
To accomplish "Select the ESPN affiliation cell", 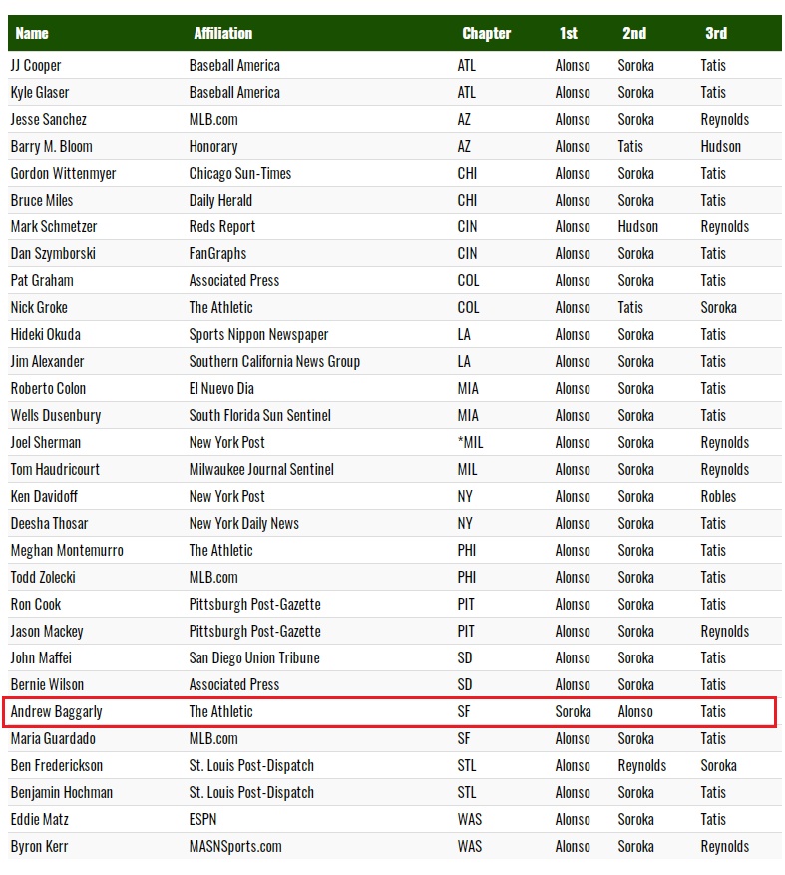I will pos(202,819).
